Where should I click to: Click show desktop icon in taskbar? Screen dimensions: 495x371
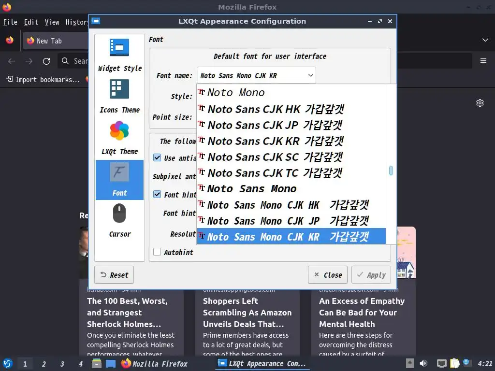click(111, 363)
